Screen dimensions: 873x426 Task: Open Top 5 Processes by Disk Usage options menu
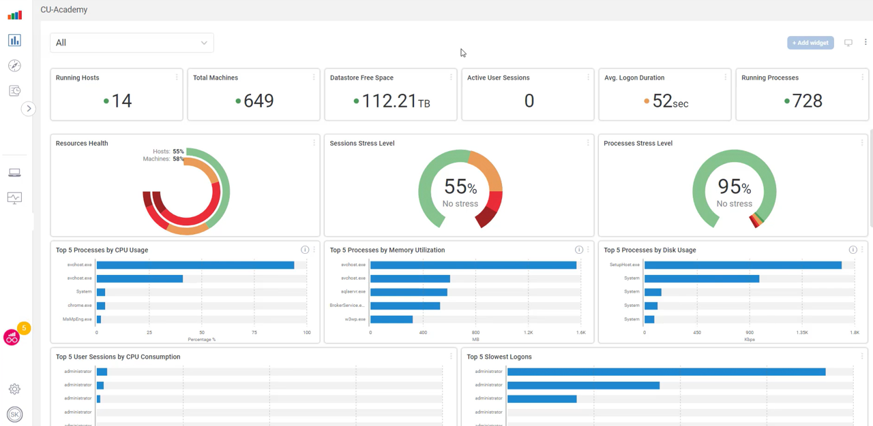pos(862,250)
